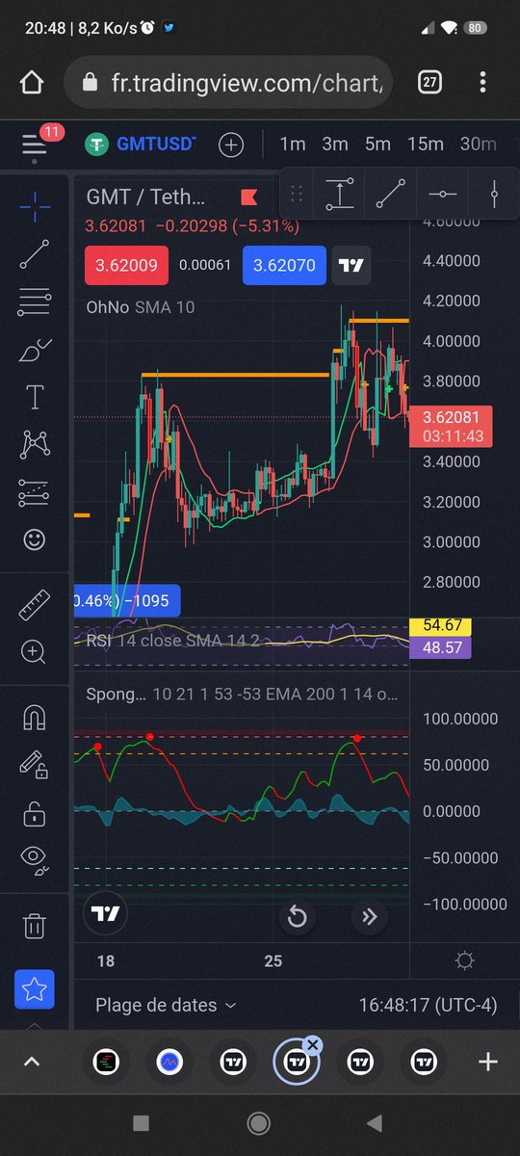Collapse the drawing toolbar chevron below star
This screenshot has width=520, height=1156.
35,1025
